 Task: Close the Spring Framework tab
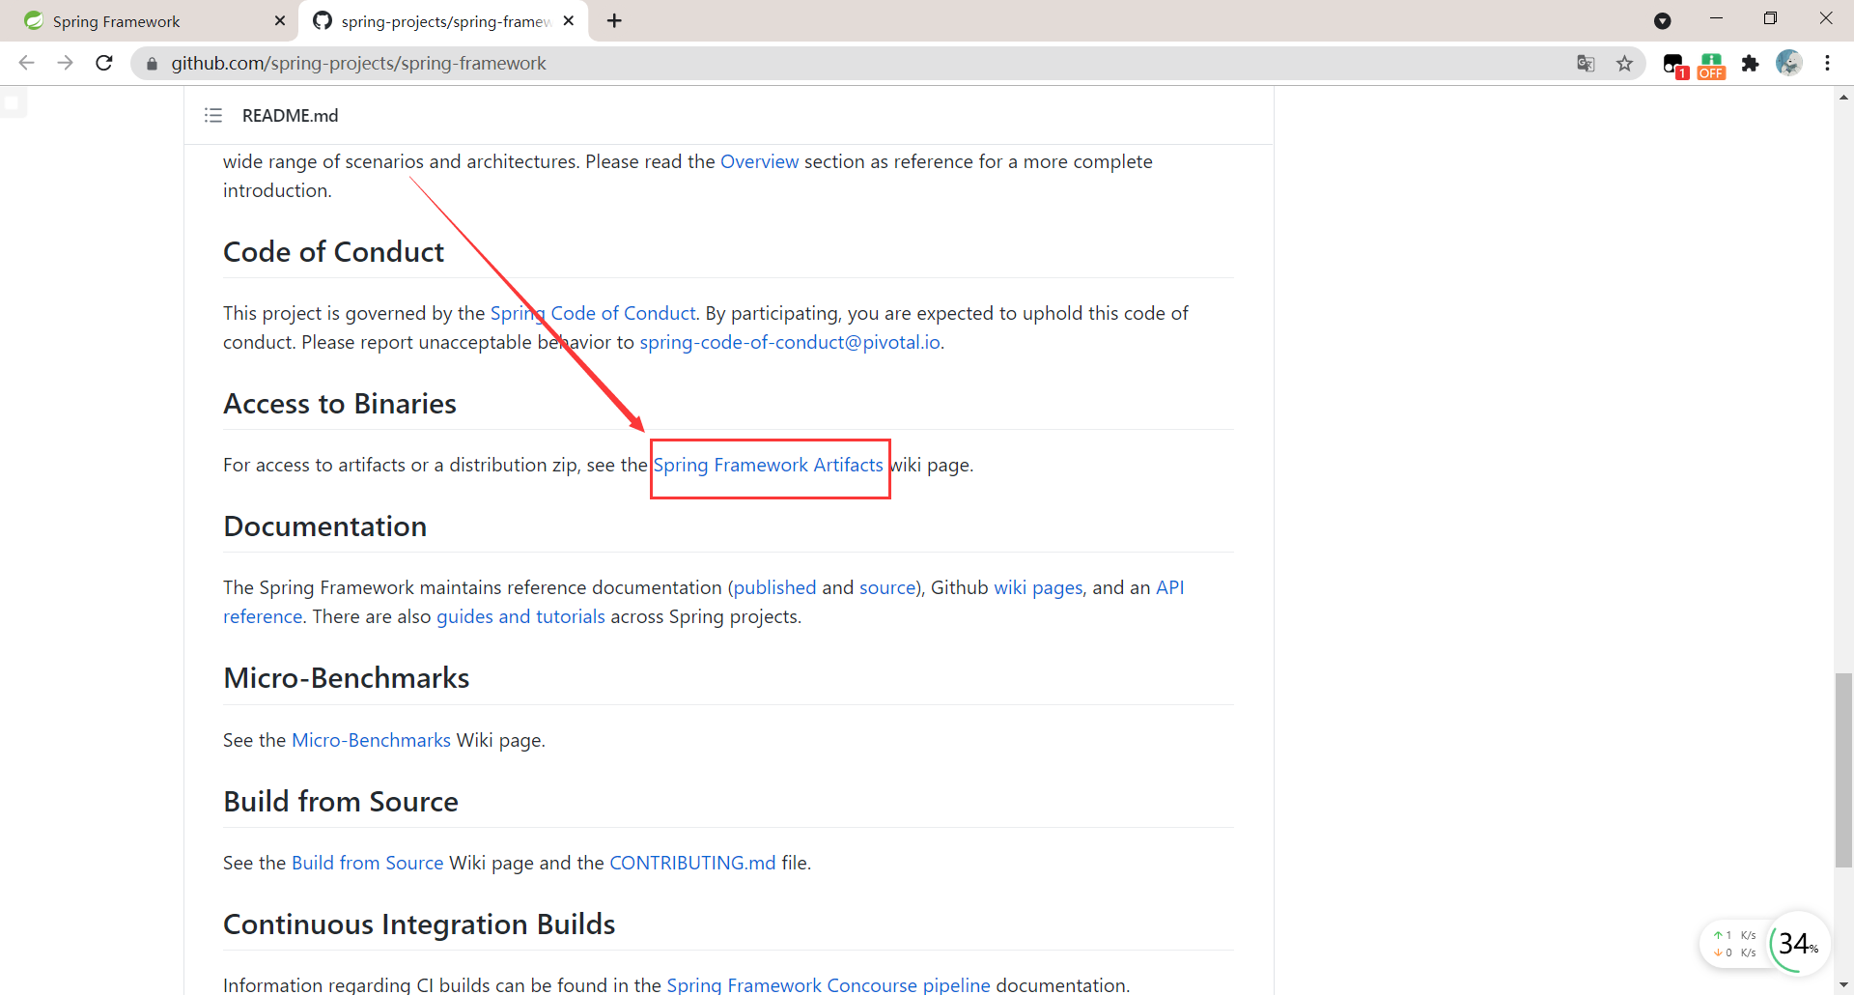pos(280,20)
